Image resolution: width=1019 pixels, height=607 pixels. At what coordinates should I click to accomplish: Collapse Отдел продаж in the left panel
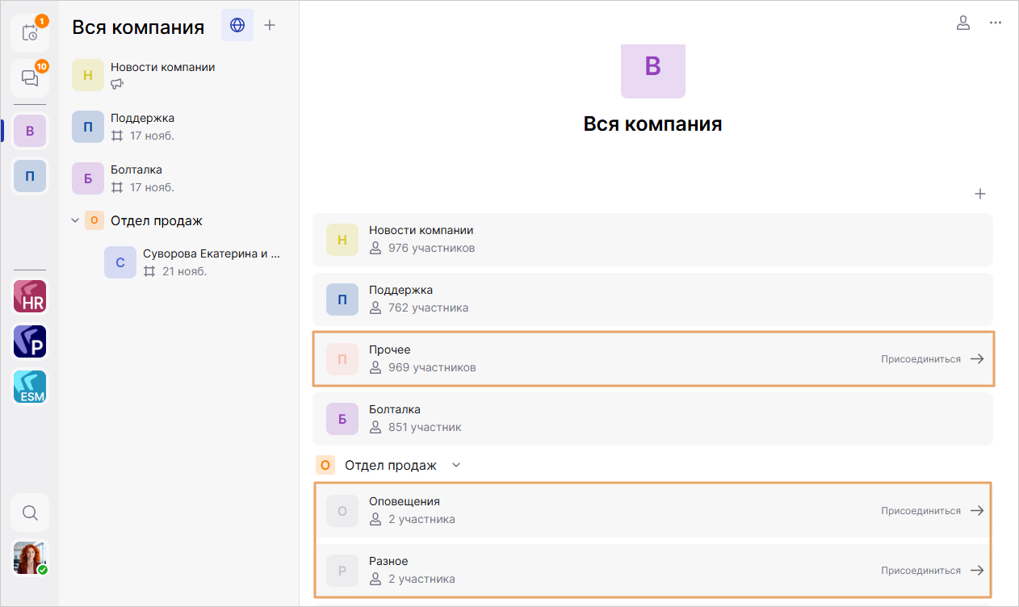75,220
